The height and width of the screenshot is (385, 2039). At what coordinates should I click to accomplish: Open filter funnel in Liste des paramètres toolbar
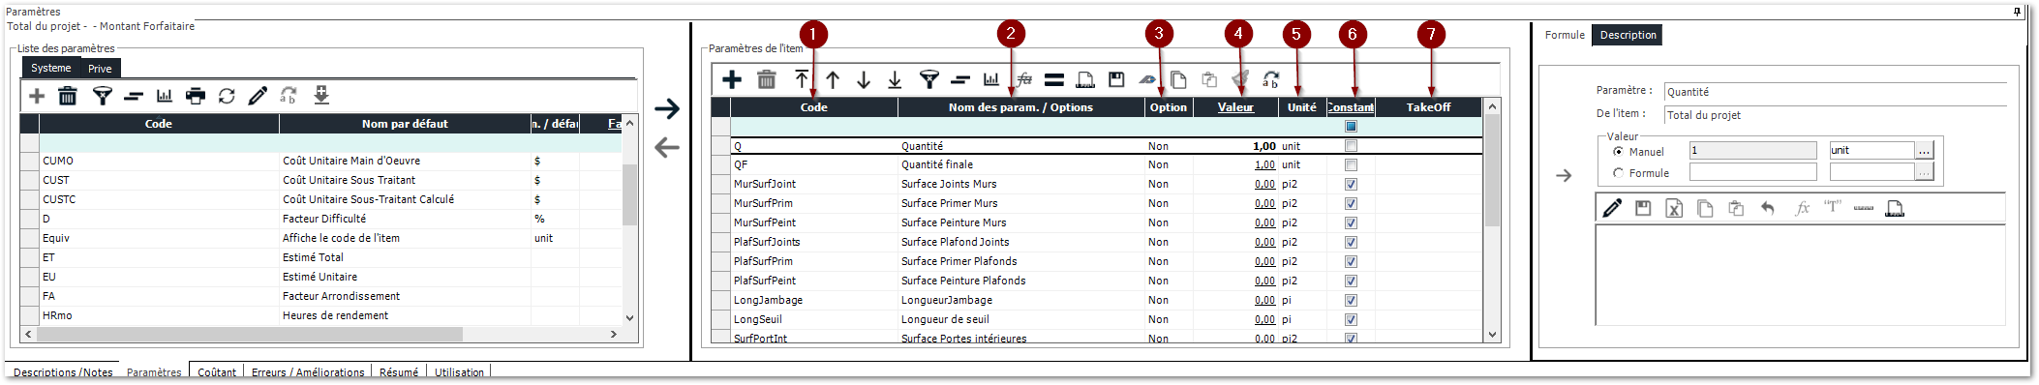tap(102, 96)
